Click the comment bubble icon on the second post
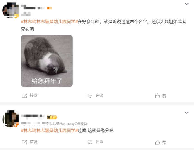 [x=90, y=142]
